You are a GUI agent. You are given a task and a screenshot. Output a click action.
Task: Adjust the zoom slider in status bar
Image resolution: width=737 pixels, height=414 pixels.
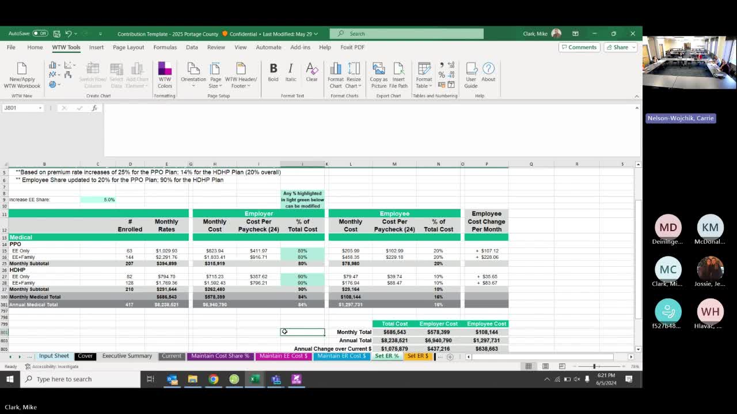pos(594,366)
